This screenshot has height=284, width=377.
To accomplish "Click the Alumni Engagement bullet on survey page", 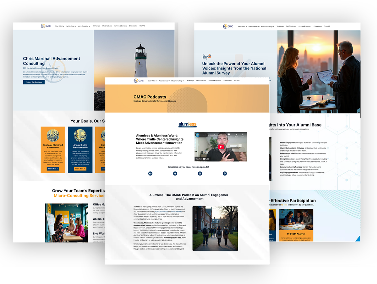I will tap(303, 144).
